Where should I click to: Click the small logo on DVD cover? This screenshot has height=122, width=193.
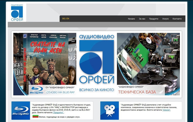(25, 36)
